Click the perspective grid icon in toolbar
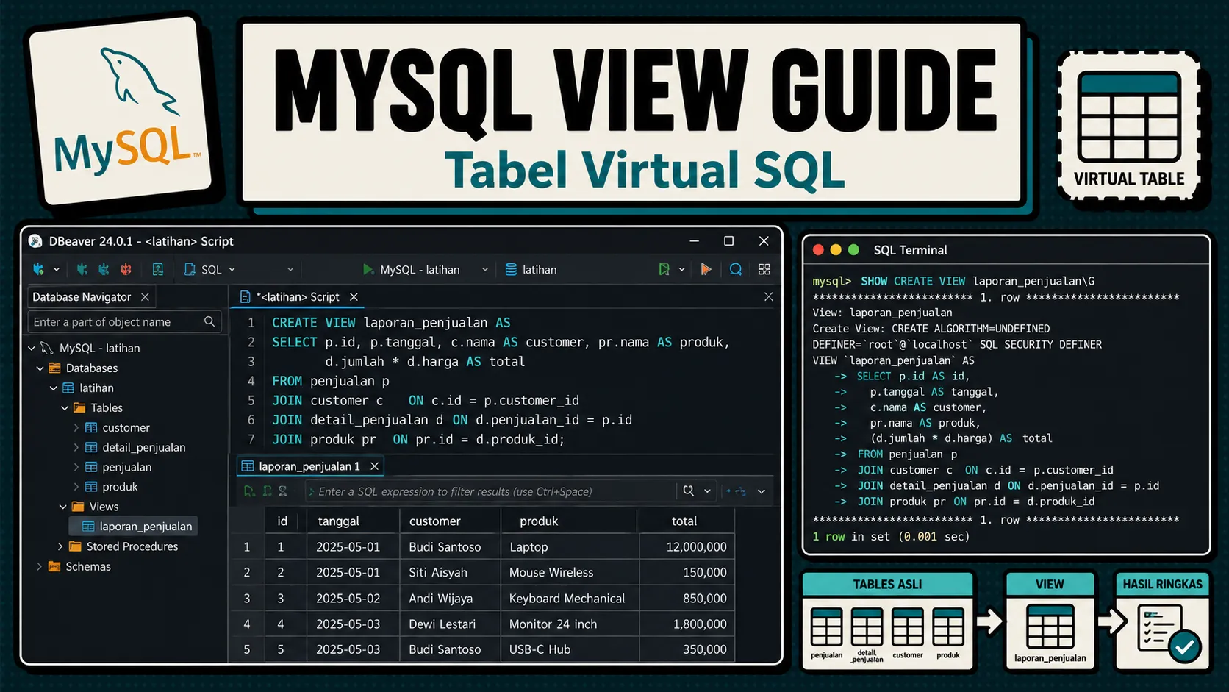The height and width of the screenshot is (692, 1229). 764,270
